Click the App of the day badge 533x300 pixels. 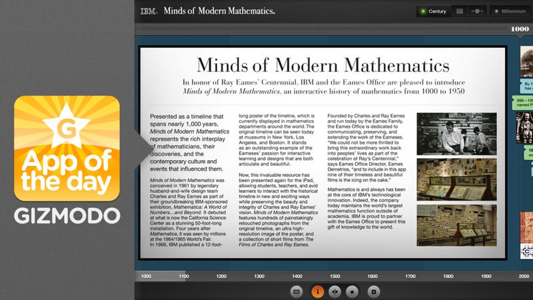[67, 148]
